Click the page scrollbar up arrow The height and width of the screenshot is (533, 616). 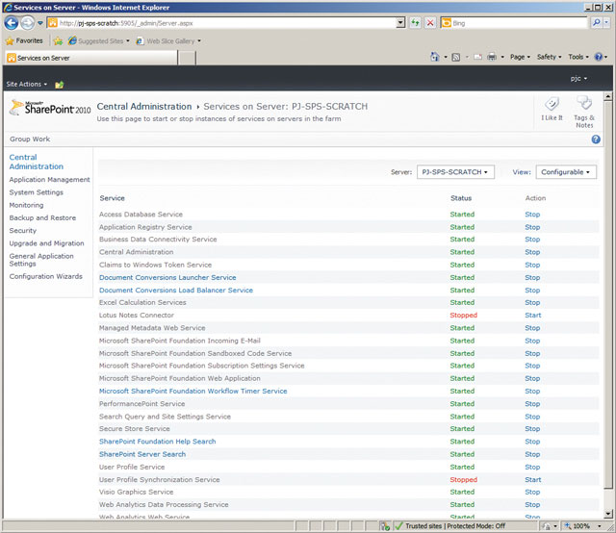pos(608,96)
